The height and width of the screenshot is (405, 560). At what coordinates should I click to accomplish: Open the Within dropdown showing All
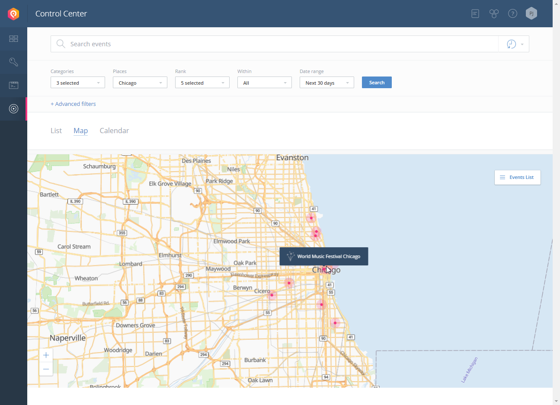[265, 83]
